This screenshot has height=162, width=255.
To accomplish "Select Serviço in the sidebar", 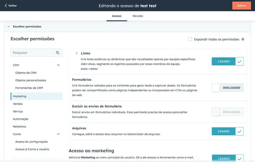I will 18,111.
